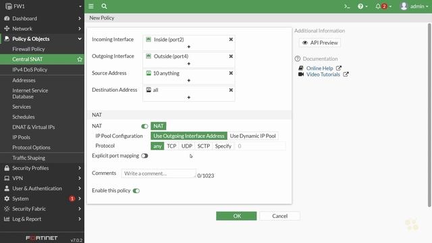Click the System gear icon
The image size is (432, 243).
pyautogui.click(x=7, y=198)
